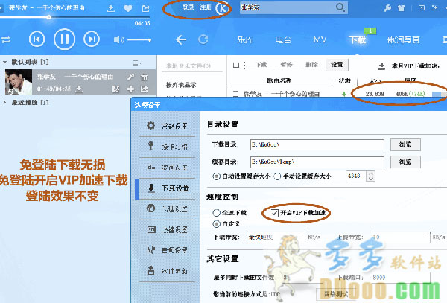Viewport: 447px width, 303px height.
Task: Click the 23.83M size value
Action: (x=375, y=94)
